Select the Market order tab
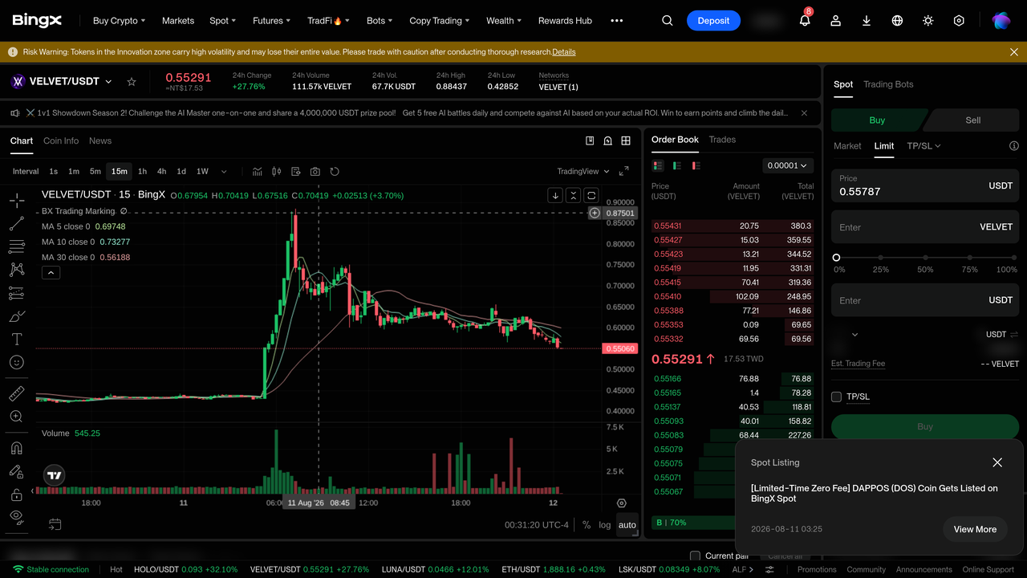Viewport: 1027px width, 578px height. pos(847,146)
